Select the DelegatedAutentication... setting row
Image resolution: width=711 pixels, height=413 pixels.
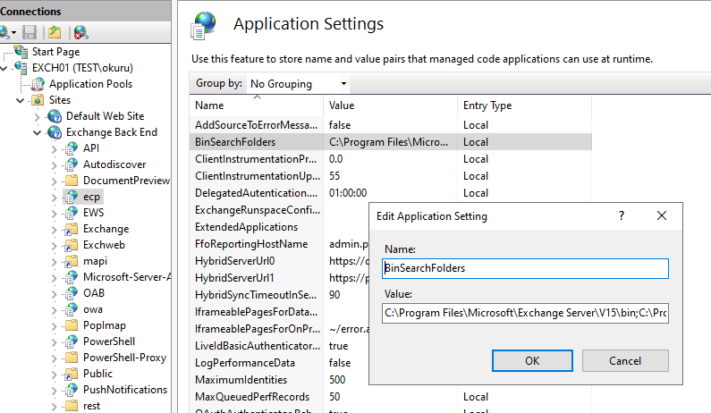tap(391, 193)
